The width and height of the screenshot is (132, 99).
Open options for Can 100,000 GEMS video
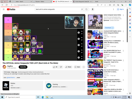coord(123,51)
